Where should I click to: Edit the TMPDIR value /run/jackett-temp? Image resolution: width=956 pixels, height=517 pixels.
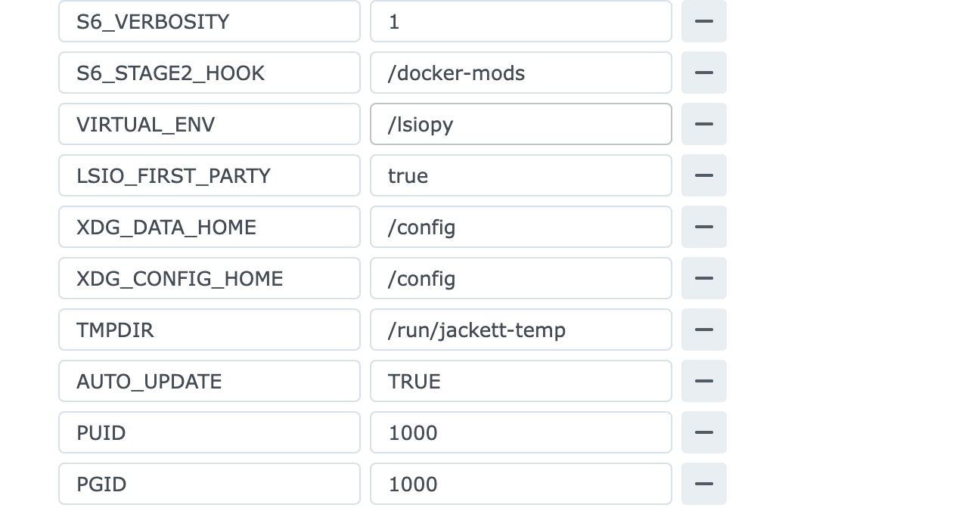(520, 330)
